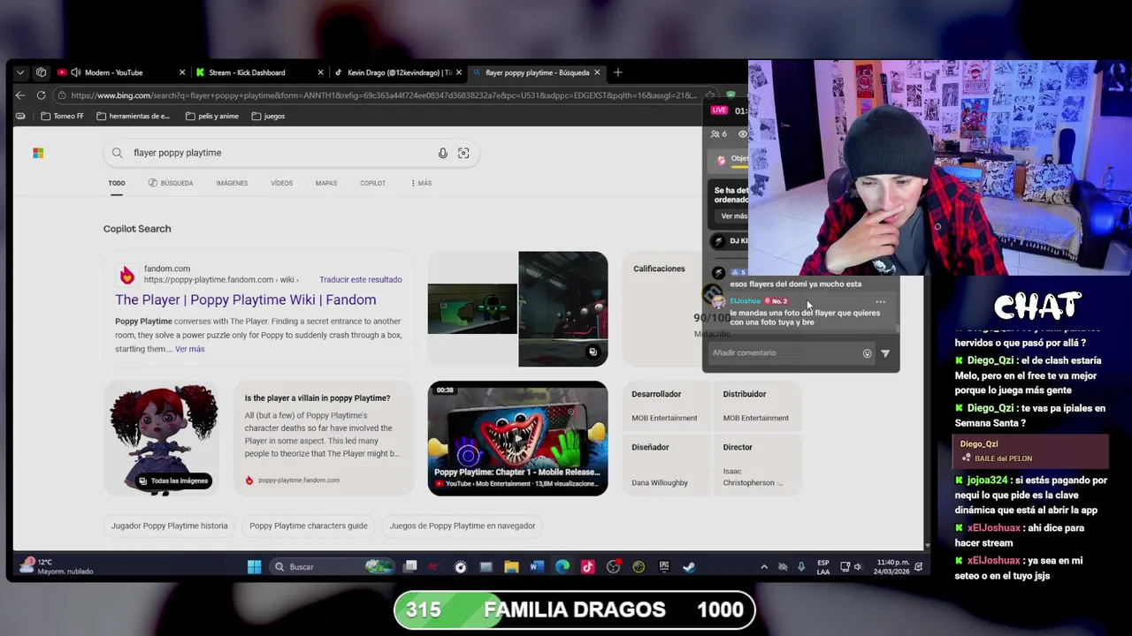Viewport: 1132px width, 636px height.
Task: Open the herramientas de e... bookmarks folder
Action: [133, 116]
